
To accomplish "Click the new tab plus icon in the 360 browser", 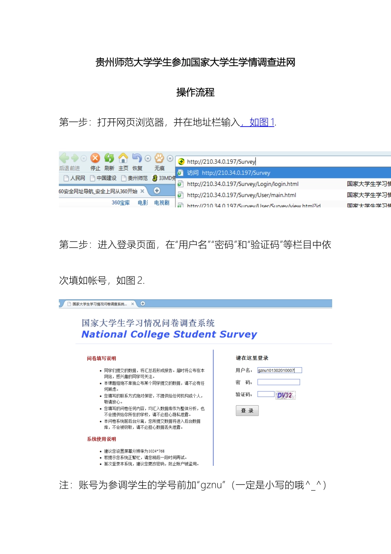I will pyautogui.click(x=157, y=190).
